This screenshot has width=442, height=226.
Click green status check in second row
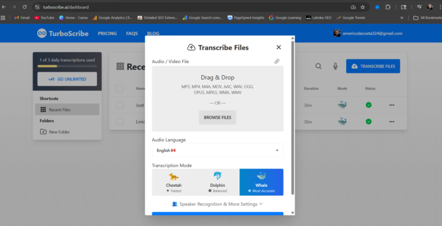pos(368,121)
